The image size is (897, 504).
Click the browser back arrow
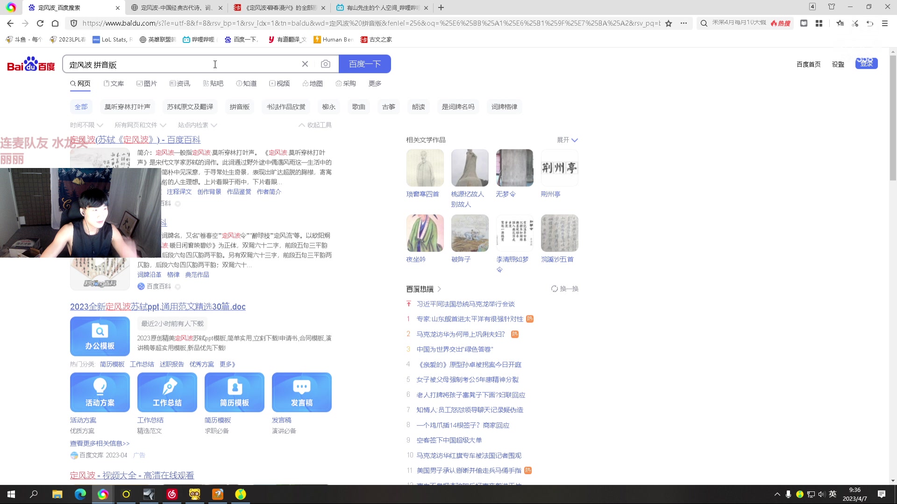(x=10, y=23)
